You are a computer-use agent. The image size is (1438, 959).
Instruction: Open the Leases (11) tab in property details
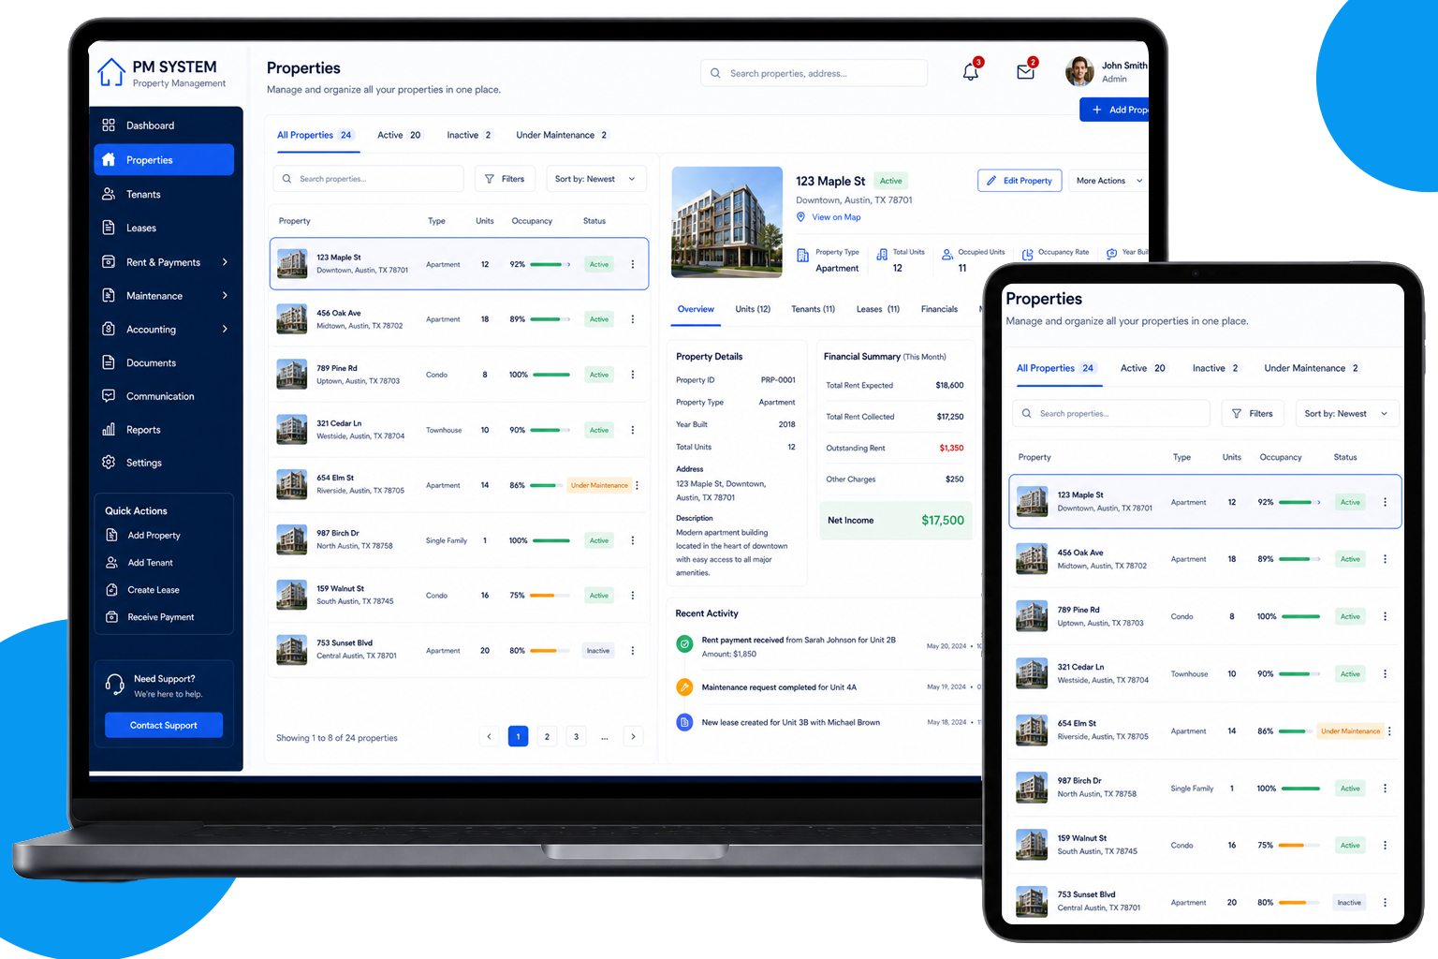click(x=878, y=309)
